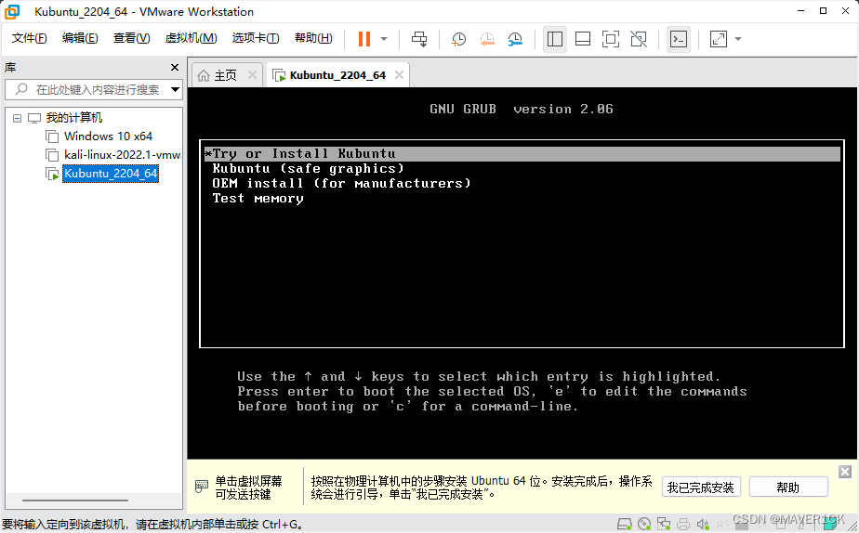The height and width of the screenshot is (533, 859).
Task: Click the home icon on 主页 tab
Action: point(204,75)
